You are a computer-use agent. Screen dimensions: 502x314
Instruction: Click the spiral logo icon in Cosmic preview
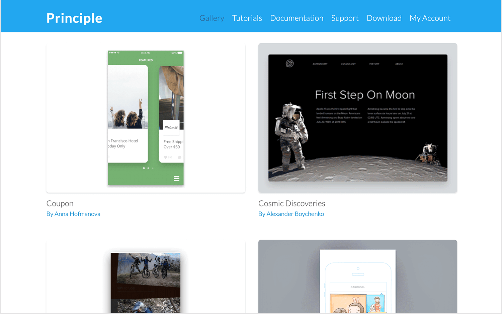tap(290, 63)
